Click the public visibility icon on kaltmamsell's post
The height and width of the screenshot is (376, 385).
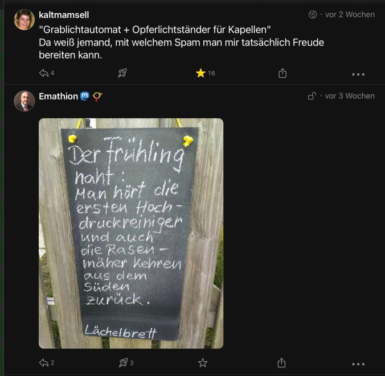click(313, 15)
